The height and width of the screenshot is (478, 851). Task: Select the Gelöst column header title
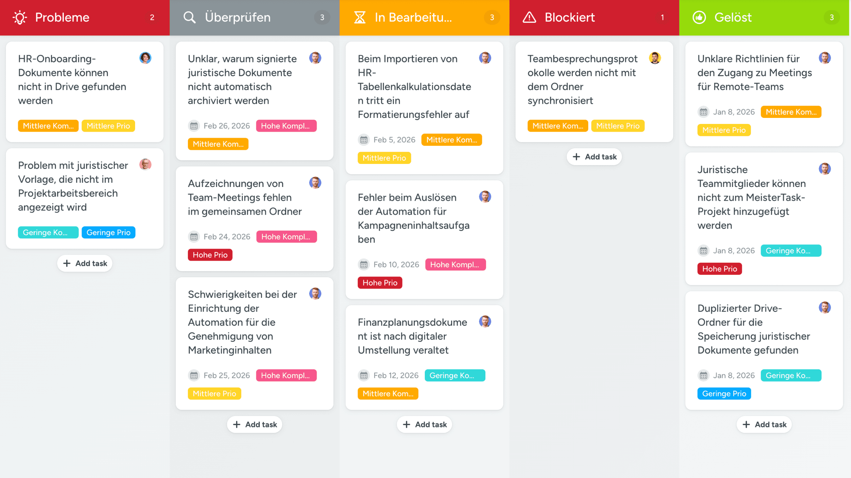[x=733, y=17]
